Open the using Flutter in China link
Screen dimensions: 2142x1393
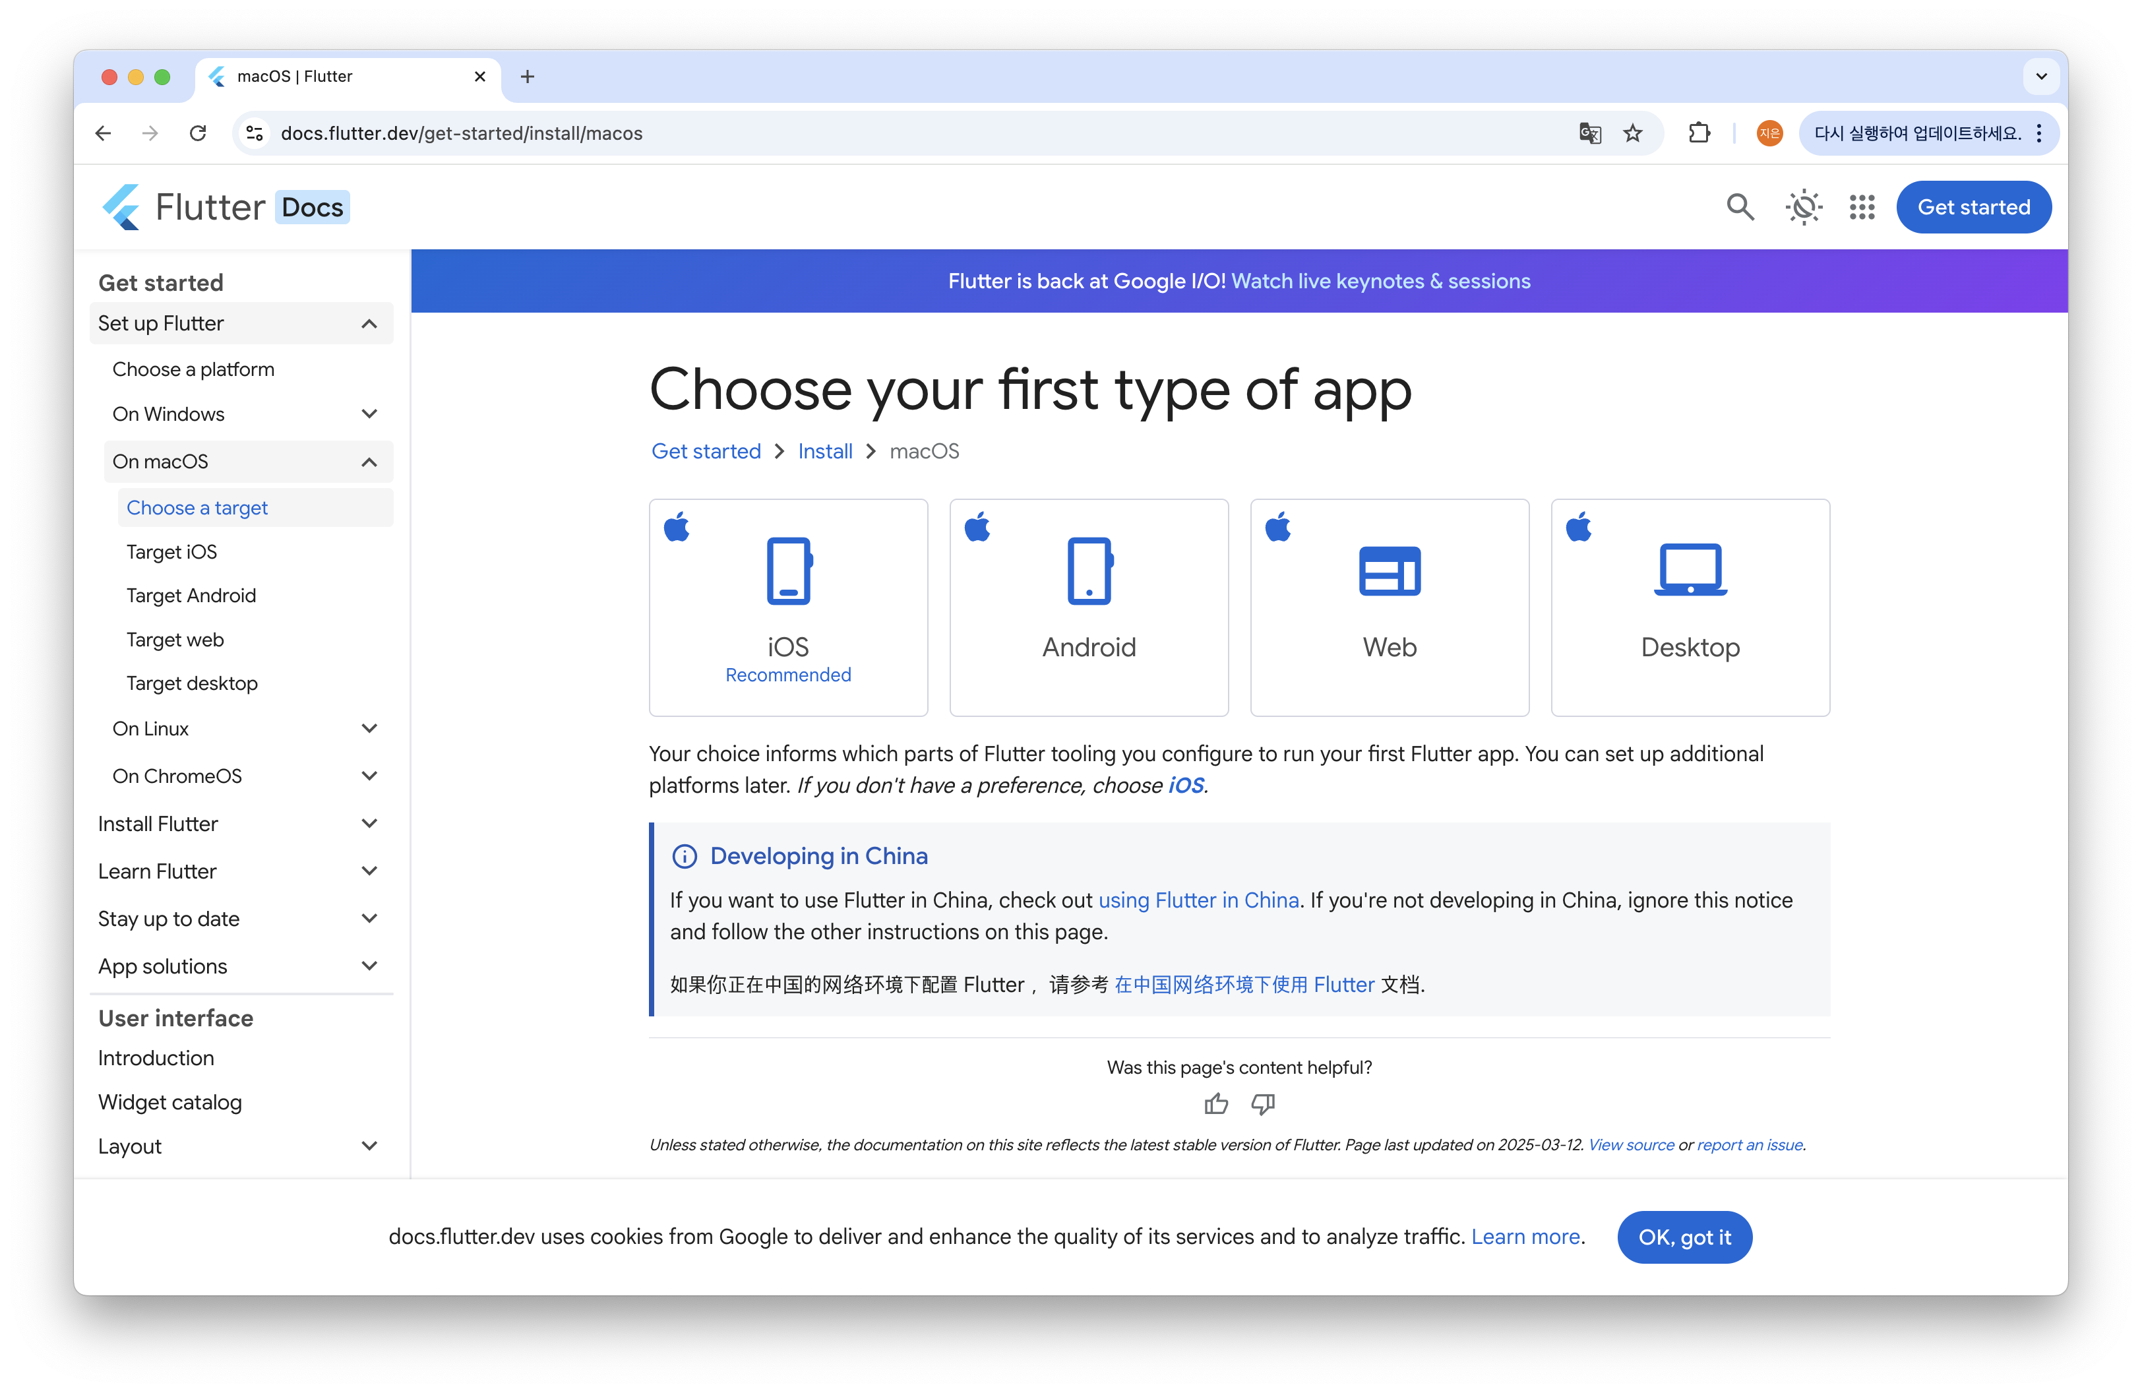tap(1198, 901)
